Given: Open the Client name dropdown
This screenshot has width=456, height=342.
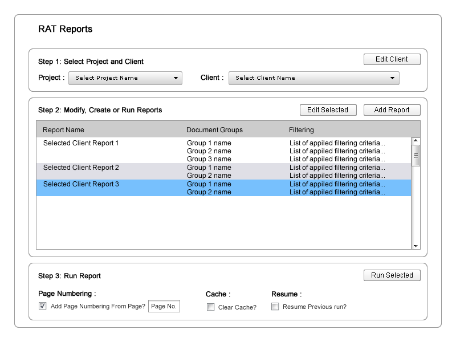Looking at the screenshot, I should [x=313, y=78].
